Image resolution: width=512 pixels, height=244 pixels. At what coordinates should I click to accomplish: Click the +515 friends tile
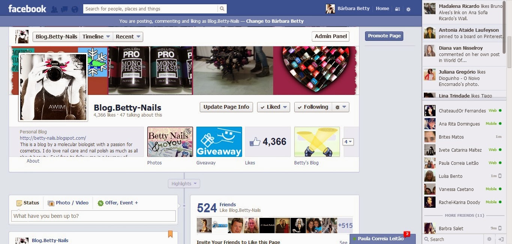[x=345, y=226]
